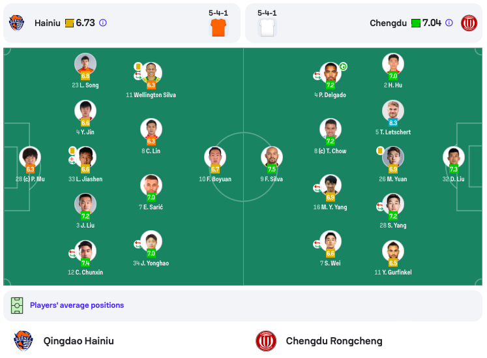Select Wellington Silva's player photo

[x=151, y=72]
